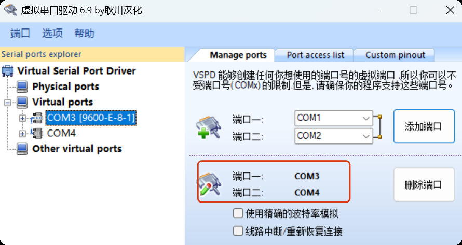
Task: Switch to the Port access list tab
Action: [315, 55]
